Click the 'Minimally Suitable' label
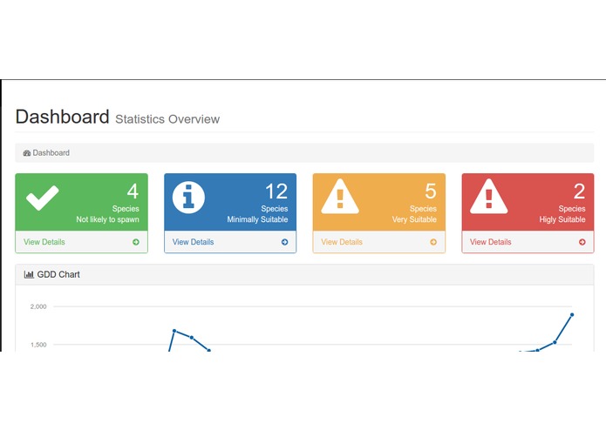 tap(257, 219)
